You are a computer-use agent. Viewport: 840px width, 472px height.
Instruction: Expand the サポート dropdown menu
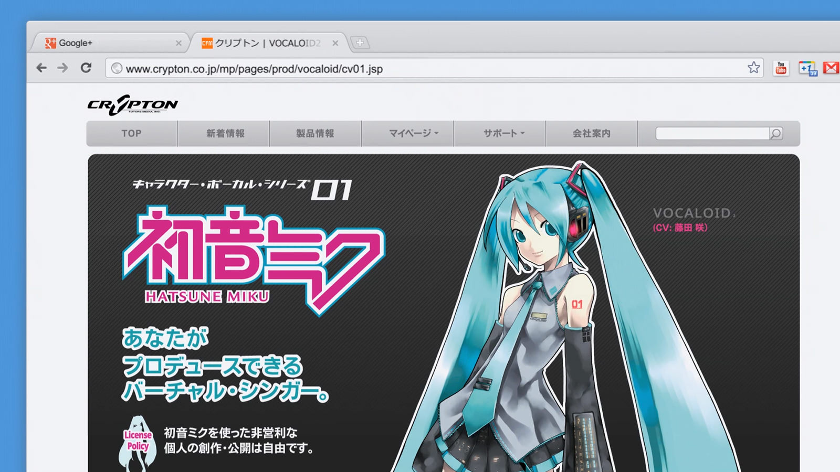coord(503,134)
